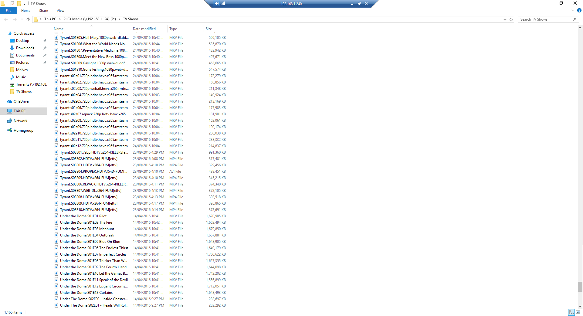Open the Share ribbon tab
The image size is (583, 316).
click(43, 11)
